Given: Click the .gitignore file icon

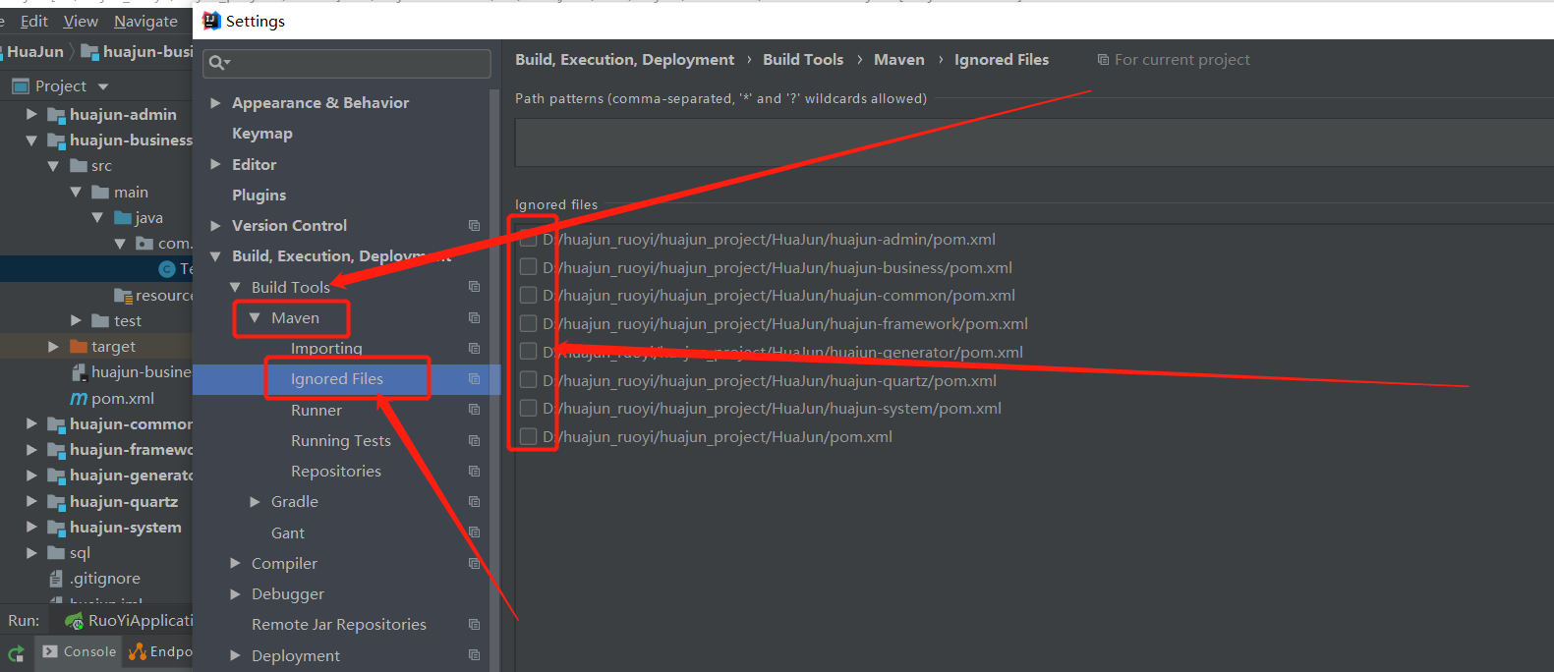Looking at the screenshot, I should [56, 579].
